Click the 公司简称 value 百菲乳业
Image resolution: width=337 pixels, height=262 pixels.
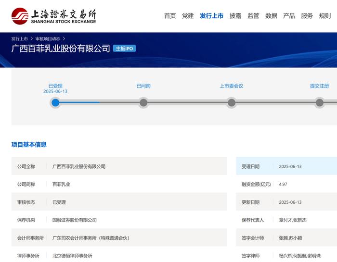coord(61,184)
